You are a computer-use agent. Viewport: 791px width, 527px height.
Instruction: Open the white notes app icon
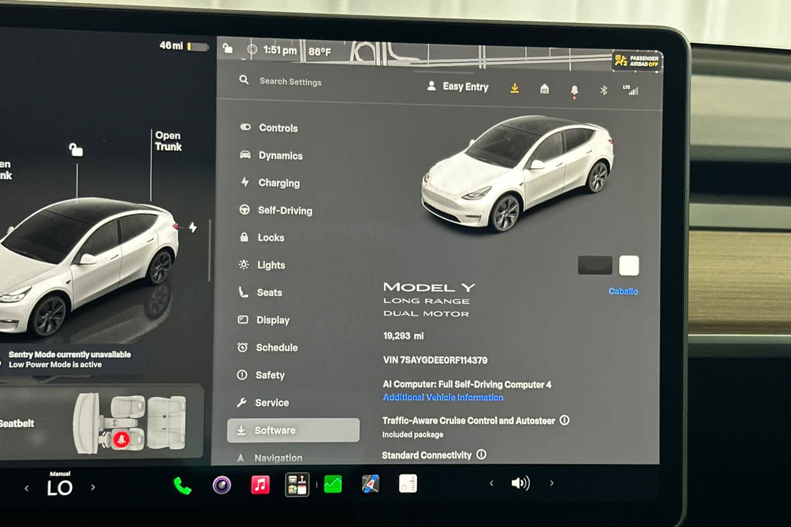click(x=408, y=483)
